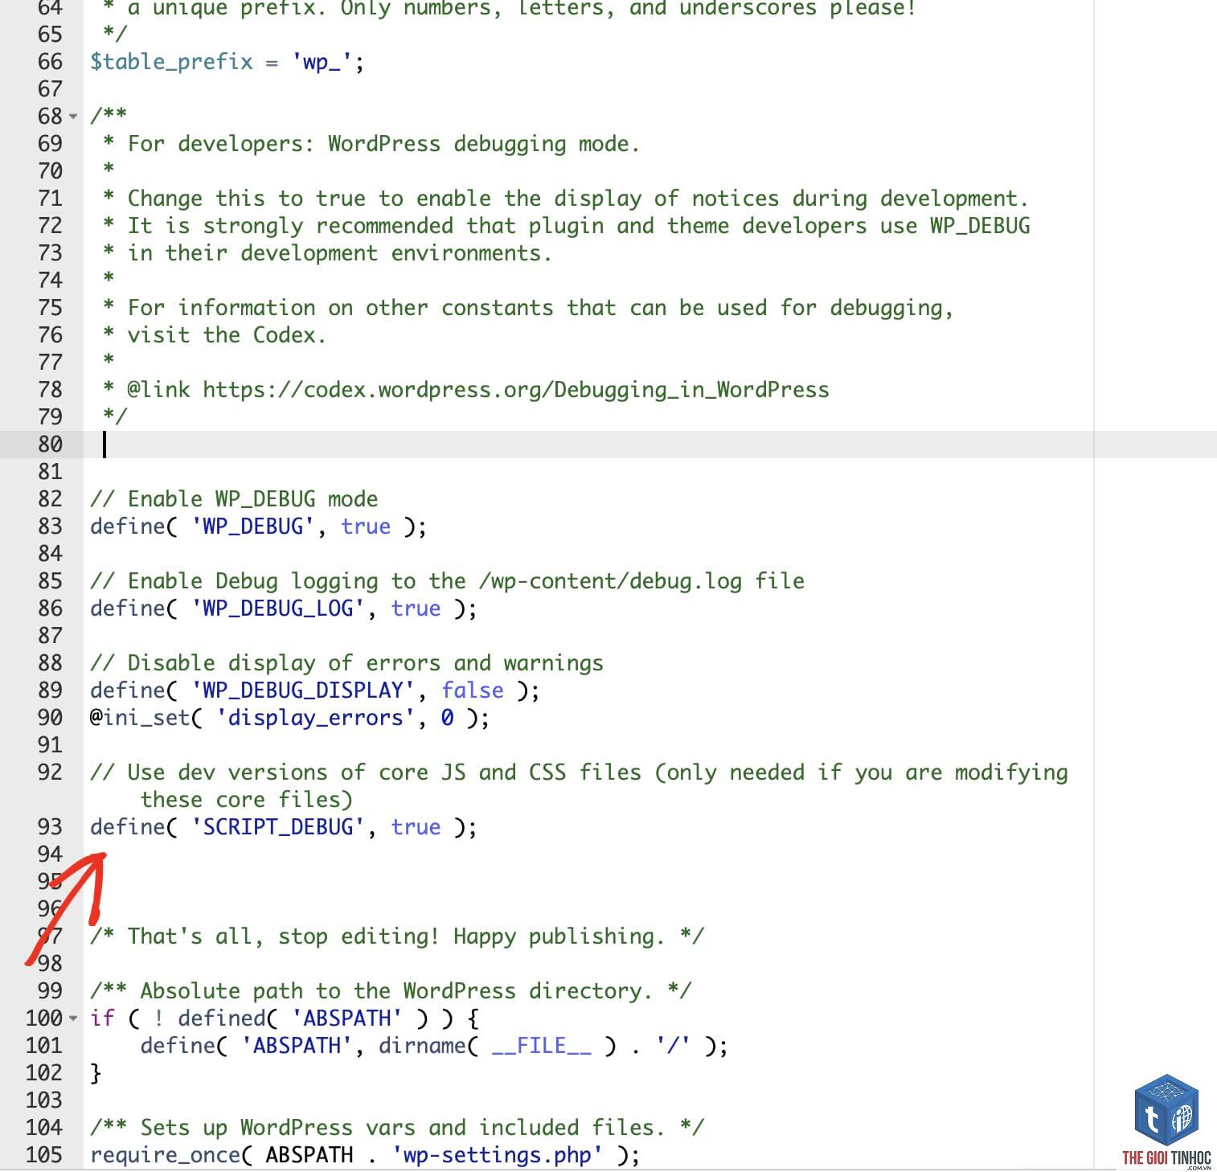Click the true value after WP_DEBUG_LOG

pos(416,609)
